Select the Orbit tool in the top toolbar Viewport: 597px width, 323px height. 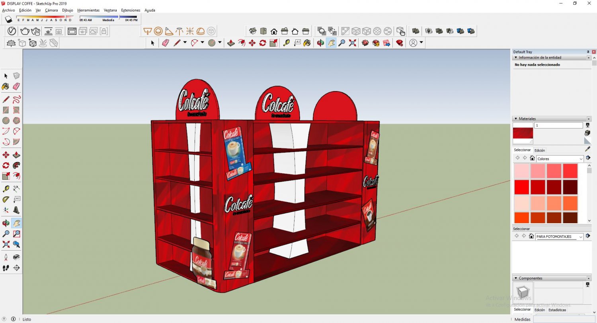click(320, 43)
